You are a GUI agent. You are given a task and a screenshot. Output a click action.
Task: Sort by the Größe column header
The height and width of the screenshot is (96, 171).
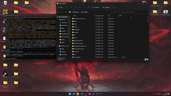[x=120, y=16]
